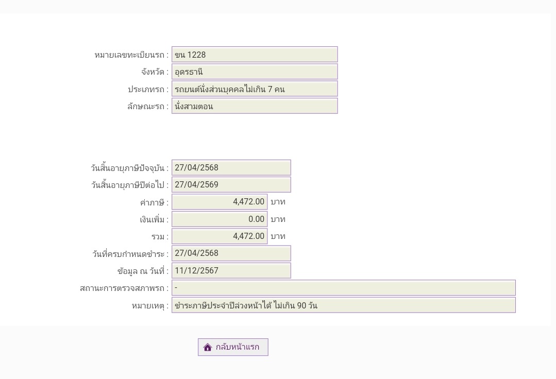Focus the เงินเพิ่ม field showing 0.00
556x379 pixels.
click(220, 219)
